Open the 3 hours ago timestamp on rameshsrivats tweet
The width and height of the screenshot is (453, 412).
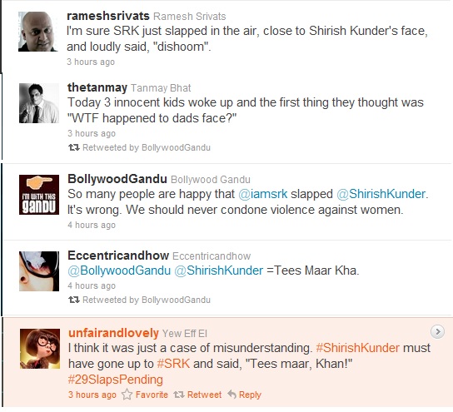tap(91, 62)
